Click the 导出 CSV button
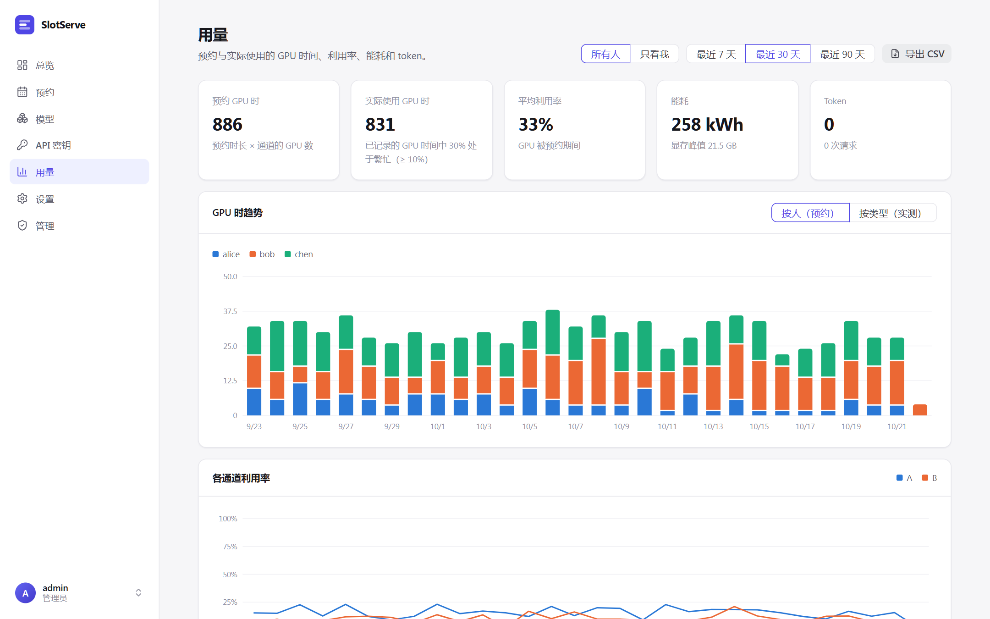This screenshot has width=990, height=619. pyautogui.click(x=917, y=54)
